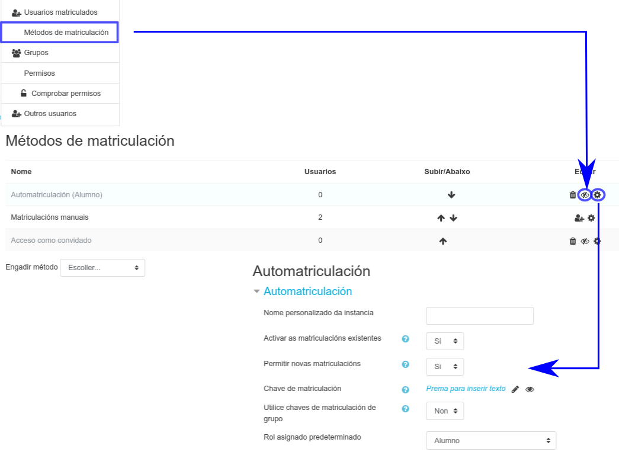
Task: Open Rol asignado predeterminado dropdown
Action: coord(491,441)
